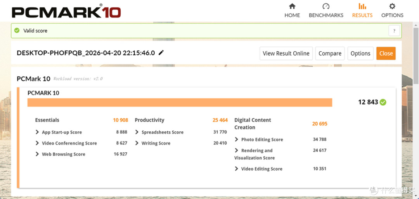
Task: Click the Productivity heading
Action: [x=150, y=120]
